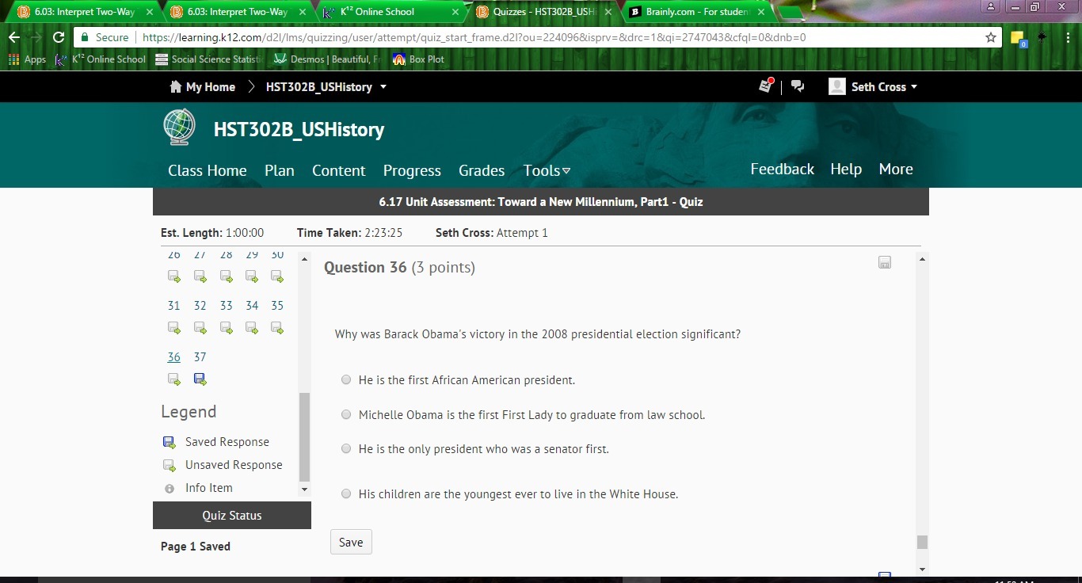Open the Seth Cross account dropdown
Image resolution: width=1082 pixels, height=583 pixels.
tap(884, 87)
